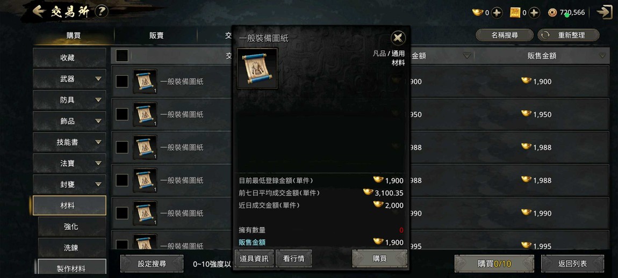Image resolution: width=618 pixels, height=278 pixels.
Task: Click the back arrow next to 交易所
Action: click(39, 11)
